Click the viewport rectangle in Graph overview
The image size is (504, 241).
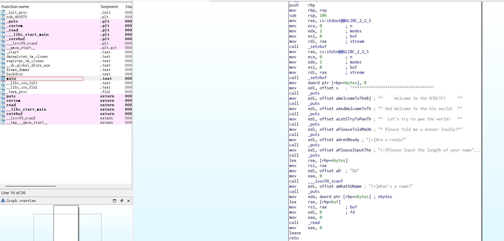point(66,223)
